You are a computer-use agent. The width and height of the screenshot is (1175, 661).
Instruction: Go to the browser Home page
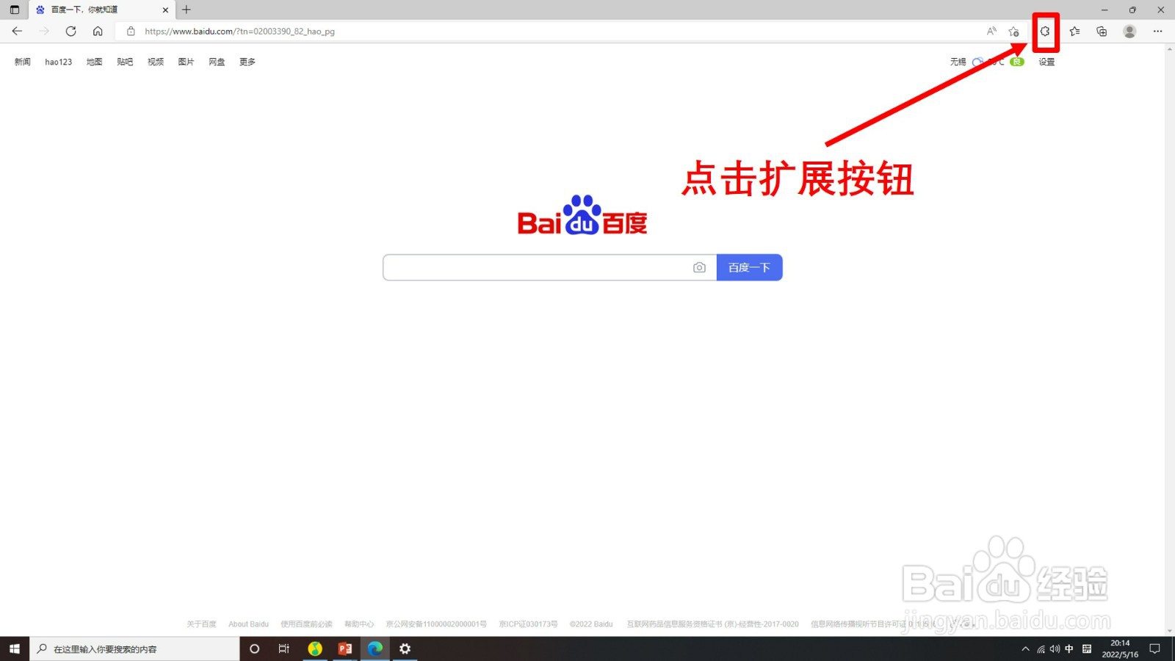coord(98,31)
